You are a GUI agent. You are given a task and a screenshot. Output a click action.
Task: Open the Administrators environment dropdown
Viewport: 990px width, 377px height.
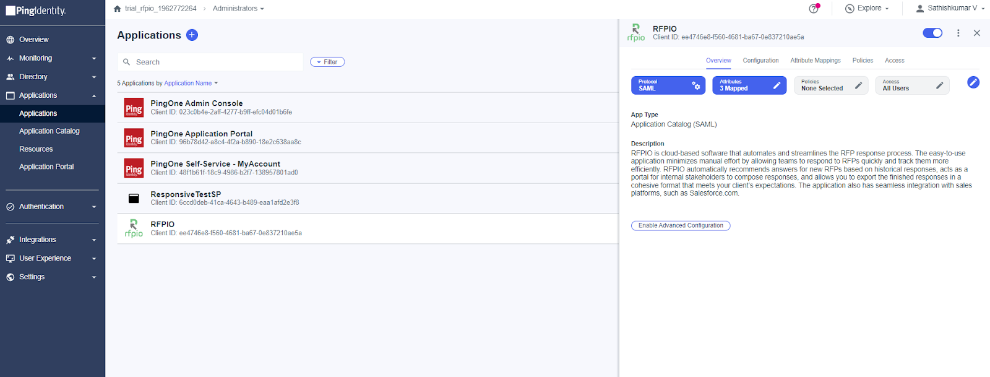(x=238, y=9)
